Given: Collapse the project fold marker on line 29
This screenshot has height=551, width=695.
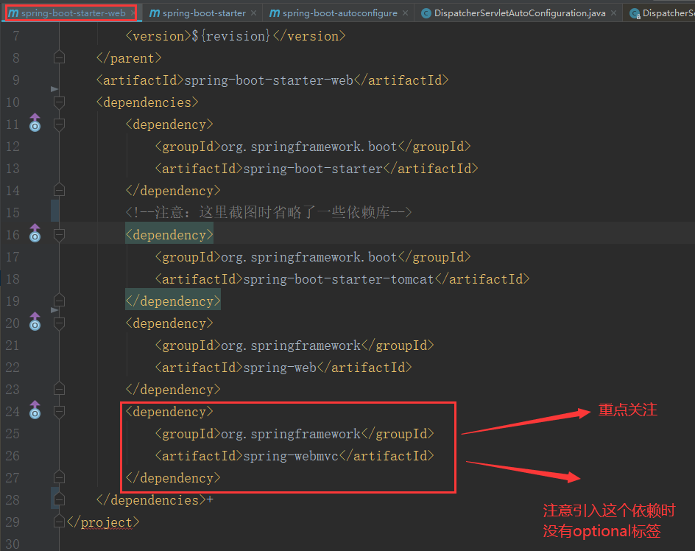Looking at the screenshot, I should click(59, 521).
